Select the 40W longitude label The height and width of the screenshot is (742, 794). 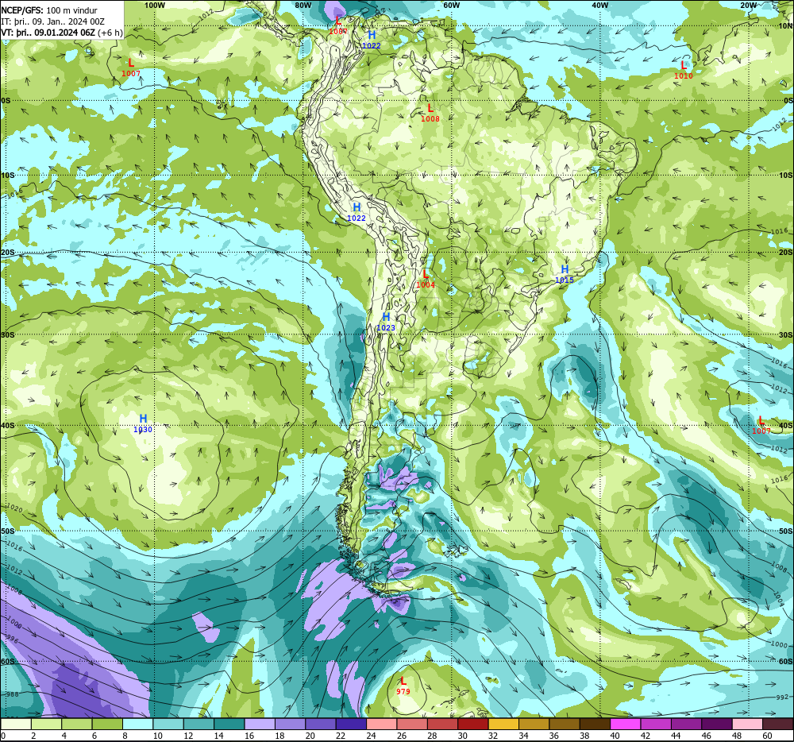tap(599, 5)
